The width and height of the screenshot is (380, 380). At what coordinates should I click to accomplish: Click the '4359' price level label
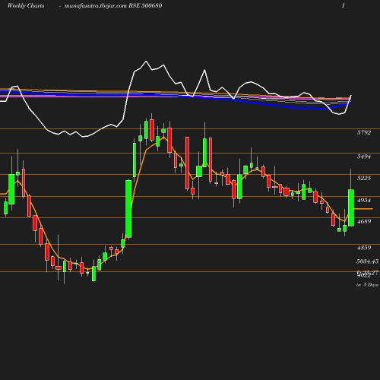click(x=364, y=248)
